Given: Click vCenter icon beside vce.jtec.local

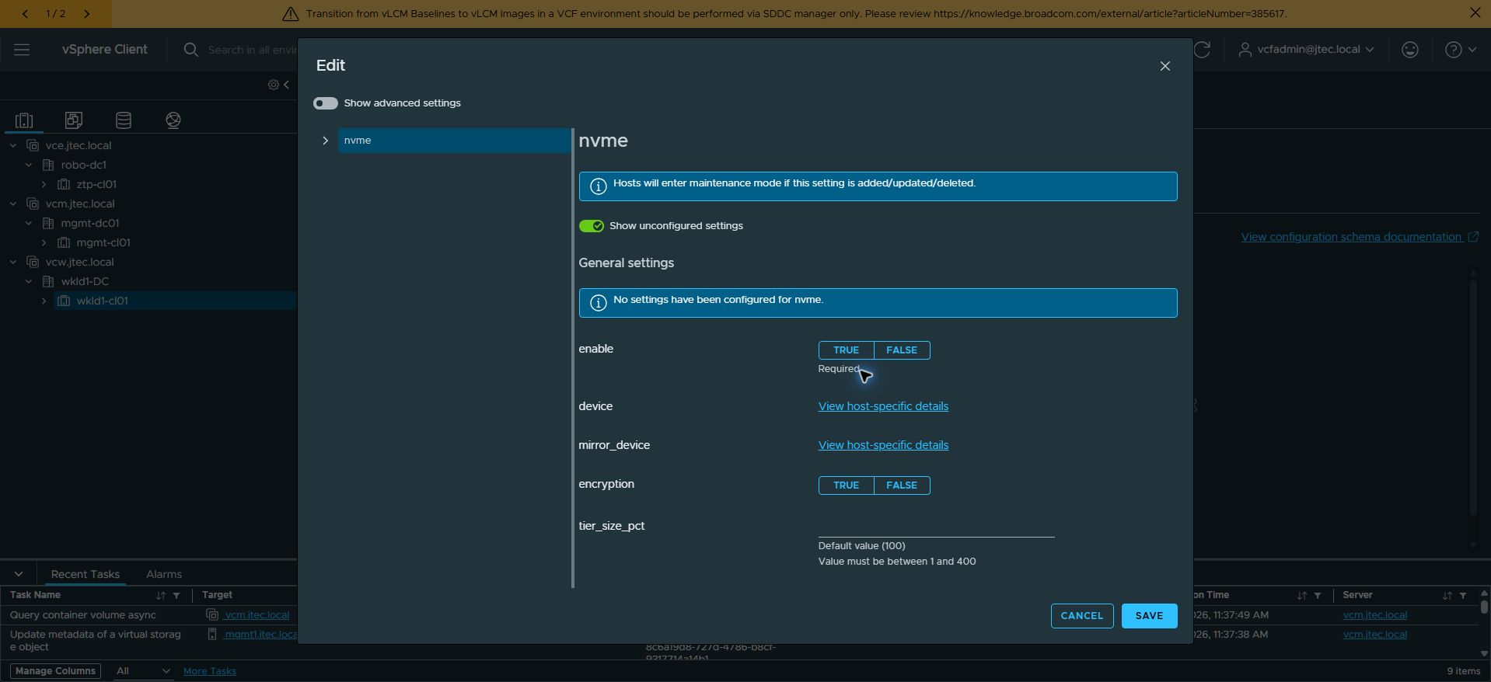Looking at the screenshot, I should [33, 145].
